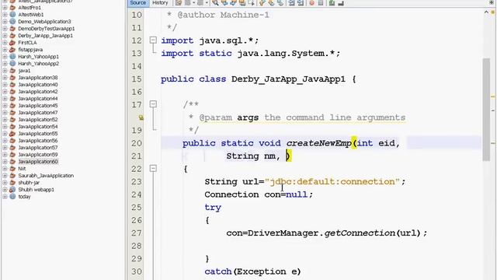Click the "jdbc:default:connection" string literal
Viewport: 497px width, 280px height.
pyautogui.click(x=332, y=181)
